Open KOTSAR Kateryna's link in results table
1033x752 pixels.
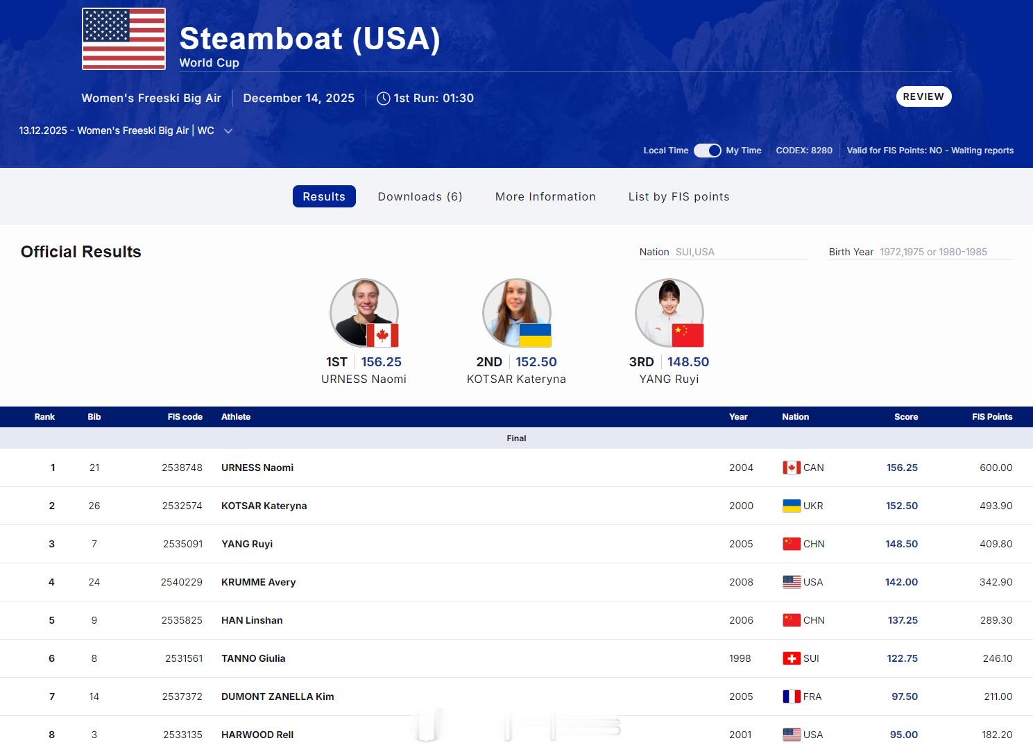tap(264, 506)
